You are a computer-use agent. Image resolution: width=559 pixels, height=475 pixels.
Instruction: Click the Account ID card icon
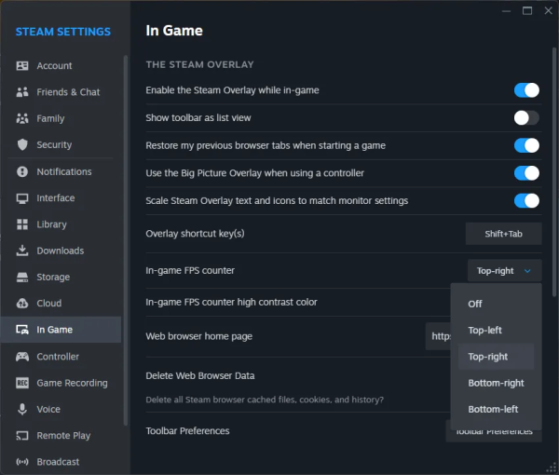coord(22,65)
